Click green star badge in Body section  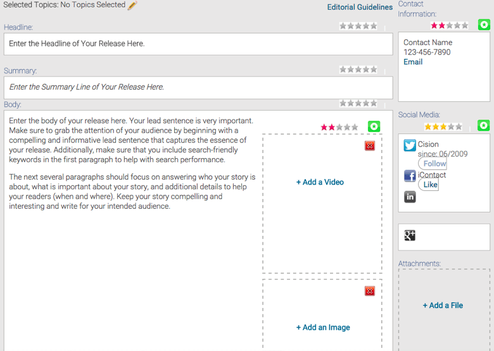tap(374, 126)
